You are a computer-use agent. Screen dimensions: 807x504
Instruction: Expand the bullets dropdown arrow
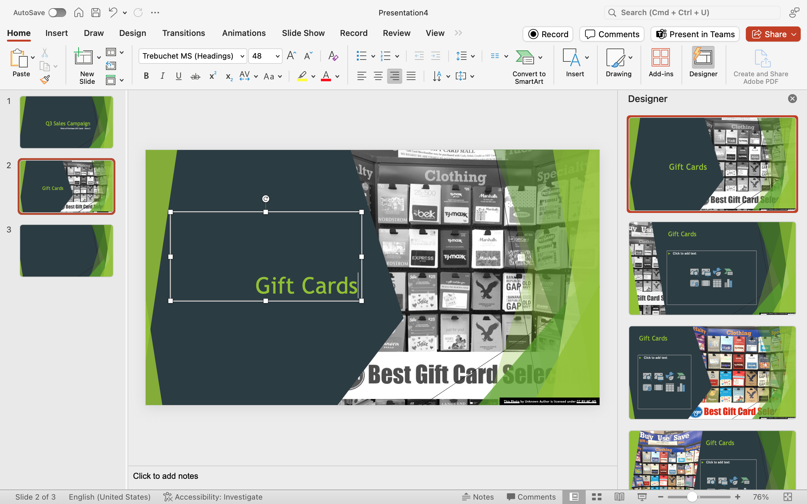click(373, 56)
